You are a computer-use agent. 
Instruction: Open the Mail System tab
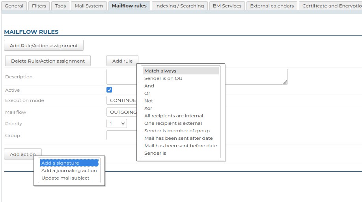pyautogui.click(x=89, y=6)
